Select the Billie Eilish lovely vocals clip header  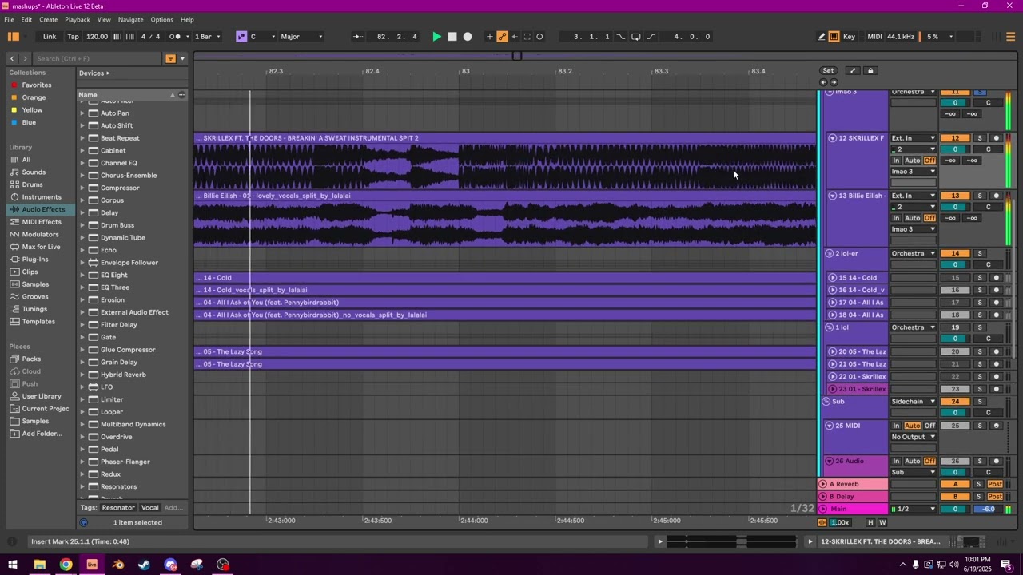(505, 196)
